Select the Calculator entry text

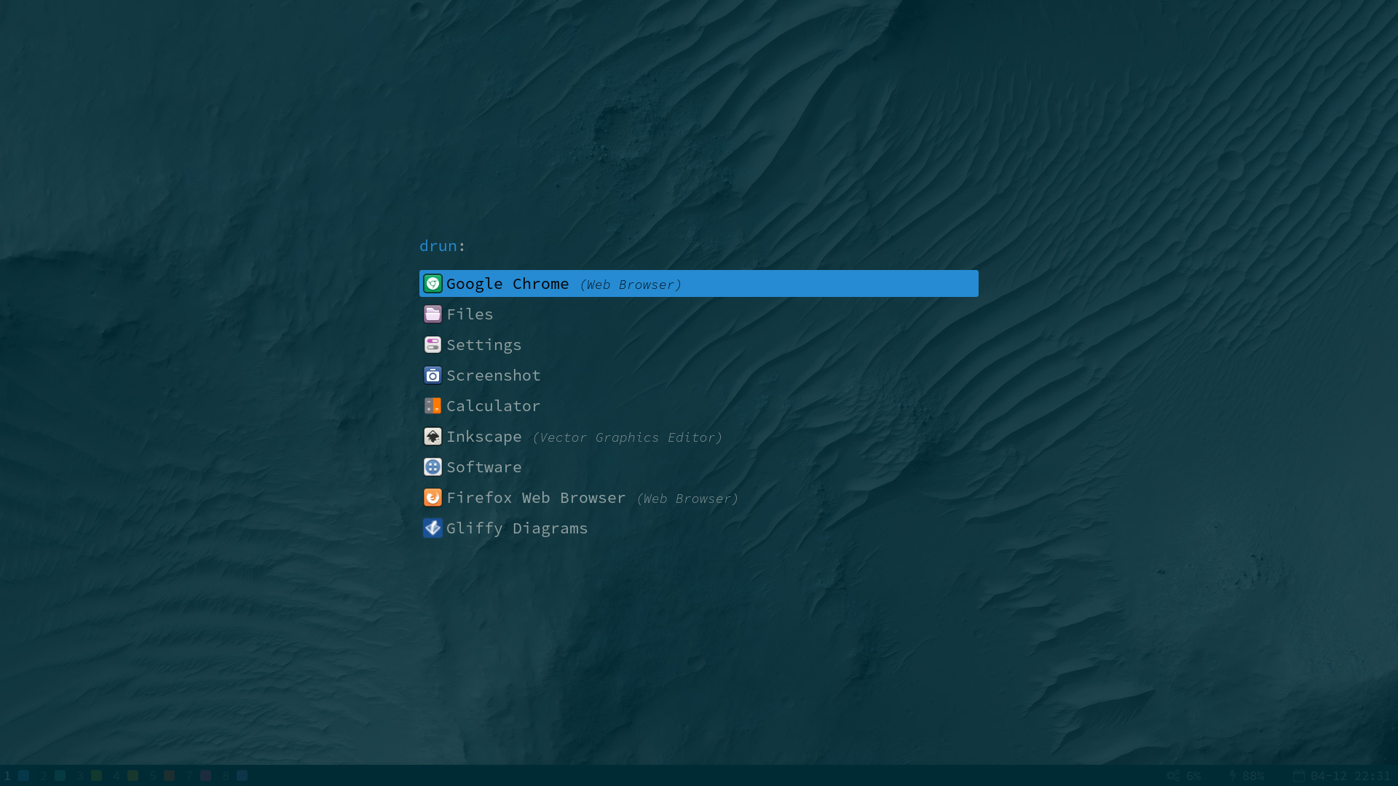pyautogui.click(x=493, y=406)
